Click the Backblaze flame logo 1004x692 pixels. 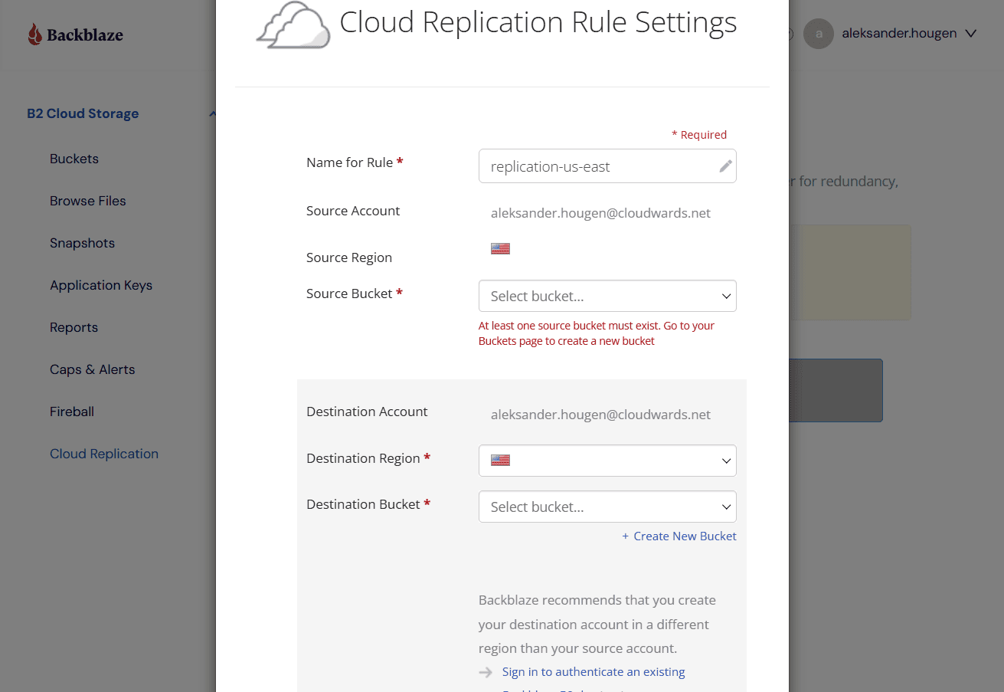pyautogui.click(x=34, y=34)
